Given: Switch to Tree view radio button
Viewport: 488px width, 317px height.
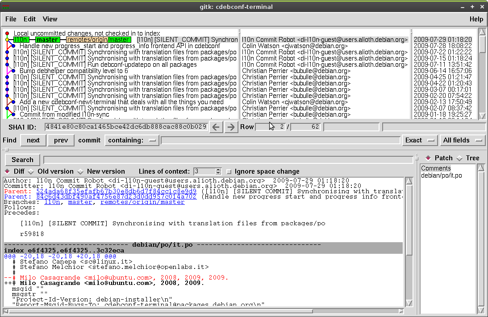Looking at the screenshot, I should coord(459,158).
